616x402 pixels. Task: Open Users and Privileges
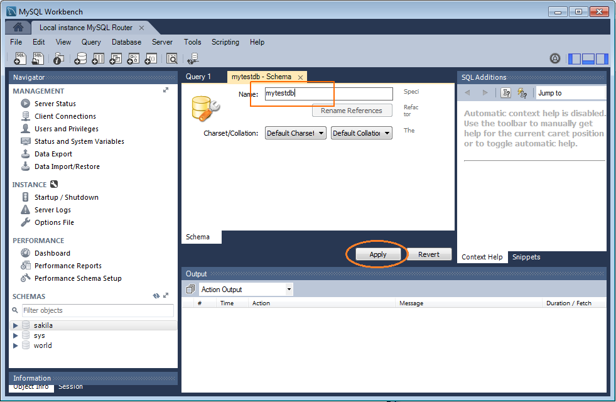pyautogui.click(x=67, y=129)
